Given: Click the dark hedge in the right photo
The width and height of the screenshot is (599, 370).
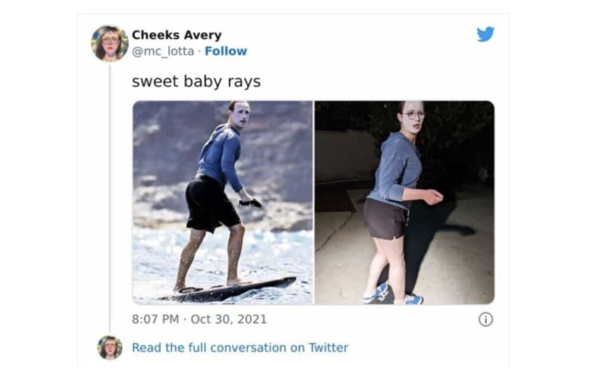Looking at the screenshot, I should [x=458, y=140].
